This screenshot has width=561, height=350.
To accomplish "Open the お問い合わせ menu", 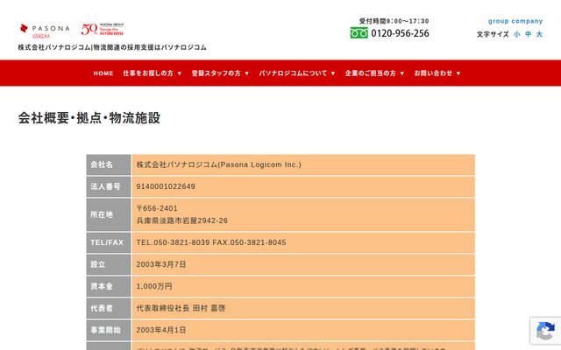I will [433, 73].
